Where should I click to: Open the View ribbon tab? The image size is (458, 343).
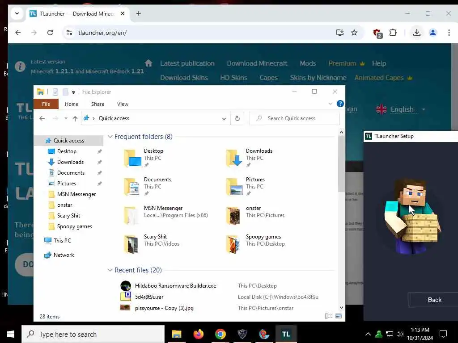click(x=123, y=104)
